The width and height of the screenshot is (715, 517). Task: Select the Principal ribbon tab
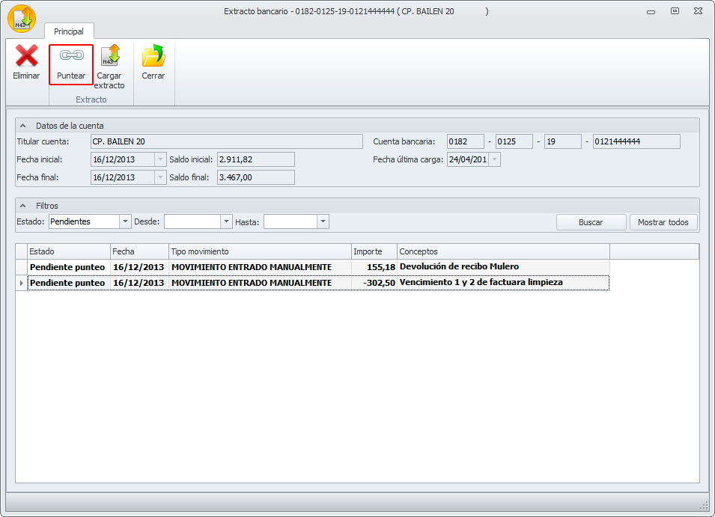(69, 31)
